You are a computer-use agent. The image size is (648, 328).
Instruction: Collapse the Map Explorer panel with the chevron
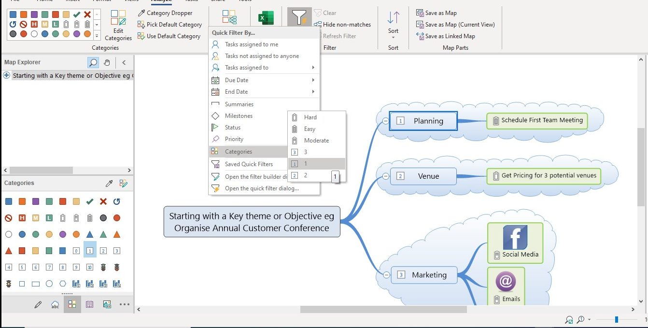pos(124,62)
